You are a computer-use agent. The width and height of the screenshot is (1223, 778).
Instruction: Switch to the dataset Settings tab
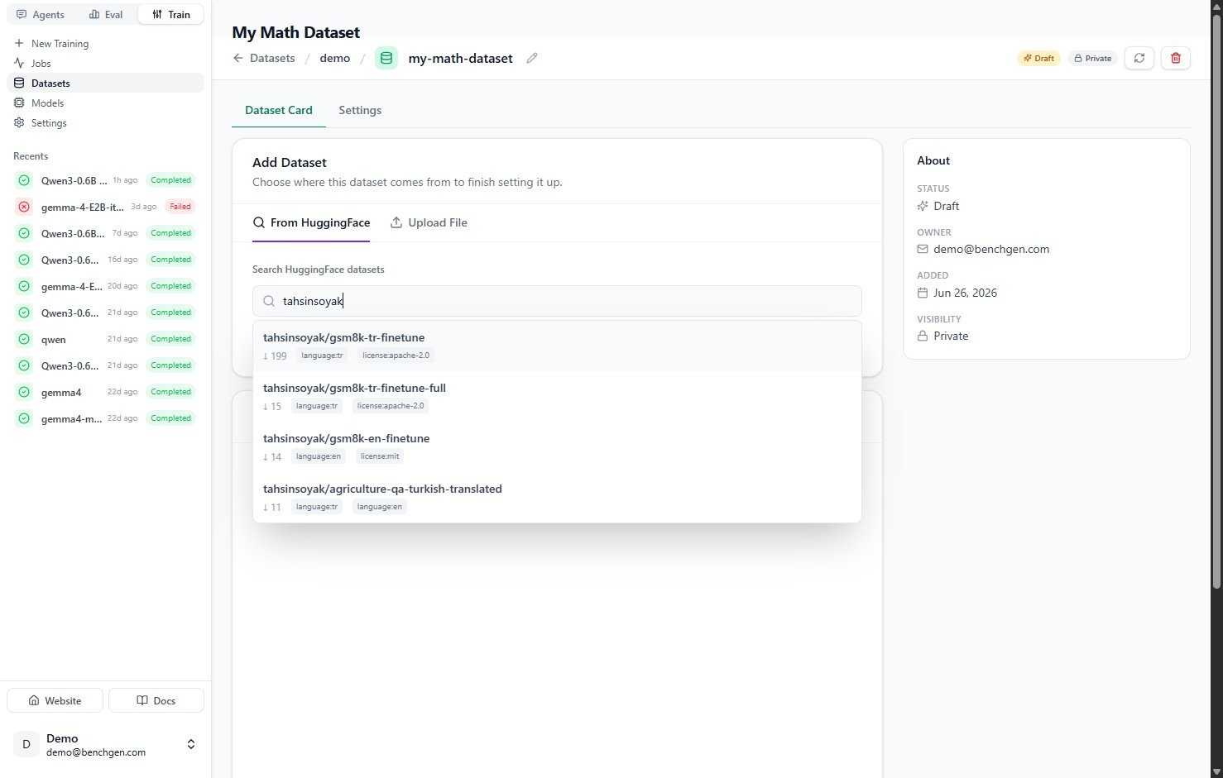[x=360, y=110]
